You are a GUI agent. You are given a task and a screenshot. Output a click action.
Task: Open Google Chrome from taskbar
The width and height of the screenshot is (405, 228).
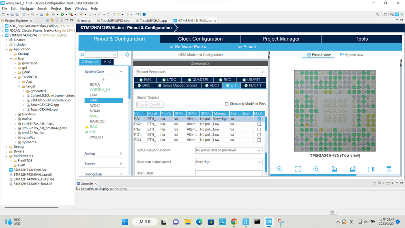(234, 222)
